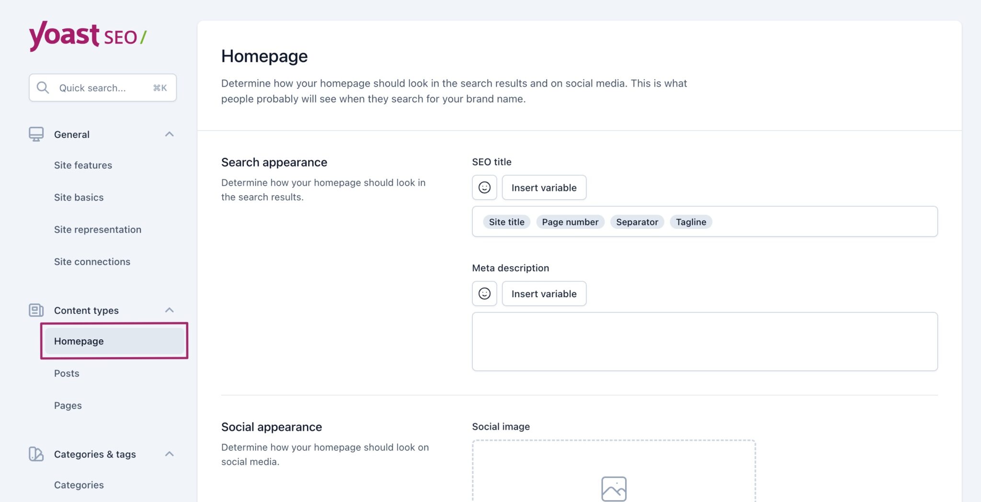Click the Separator variable pill
The height and width of the screenshot is (502, 981).
click(637, 222)
